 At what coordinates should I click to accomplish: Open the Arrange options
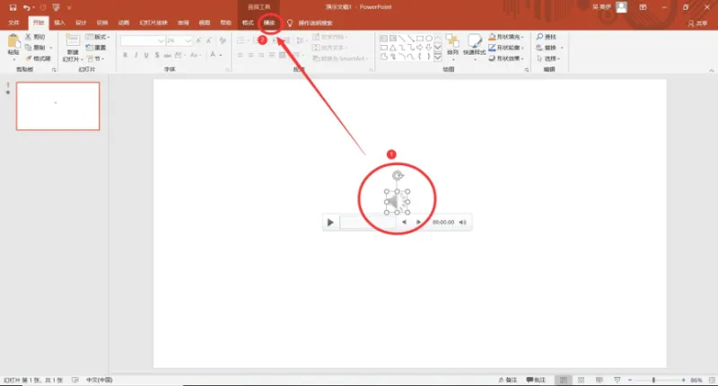click(x=452, y=46)
